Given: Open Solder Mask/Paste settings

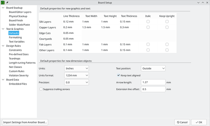Looking at the screenshot, I should [x=19, y=25].
